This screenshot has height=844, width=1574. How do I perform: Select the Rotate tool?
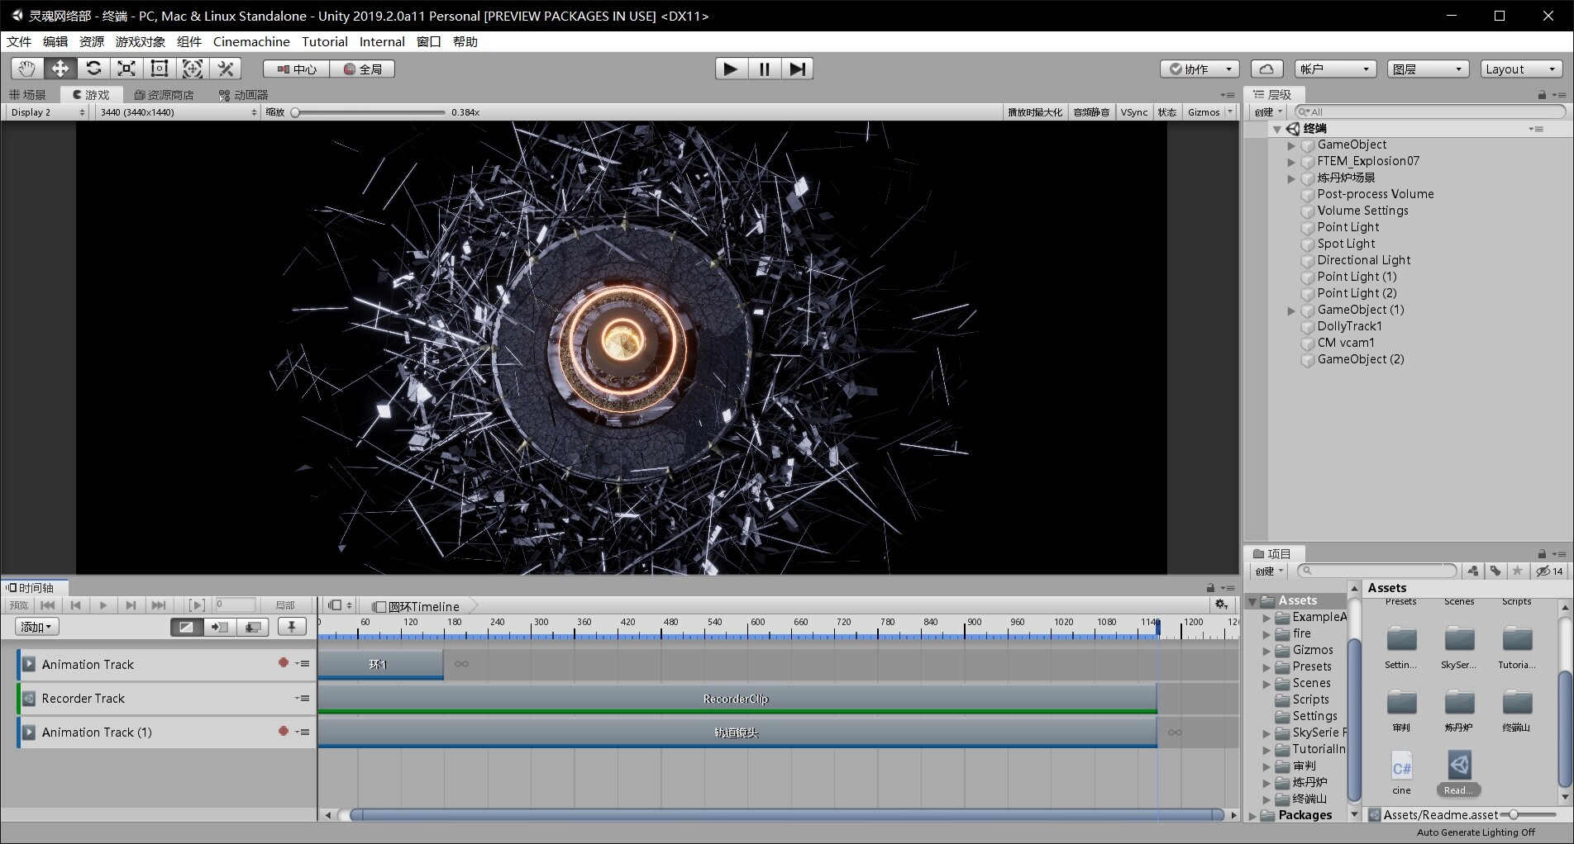(93, 69)
